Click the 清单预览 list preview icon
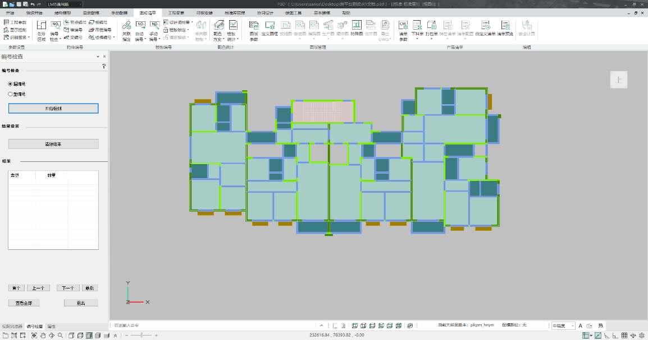Image resolution: width=648 pixels, height=340 pixels. [505, 30]
